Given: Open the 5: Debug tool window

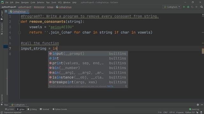Looking at the screenshot, I should click(x=32, y=109).
